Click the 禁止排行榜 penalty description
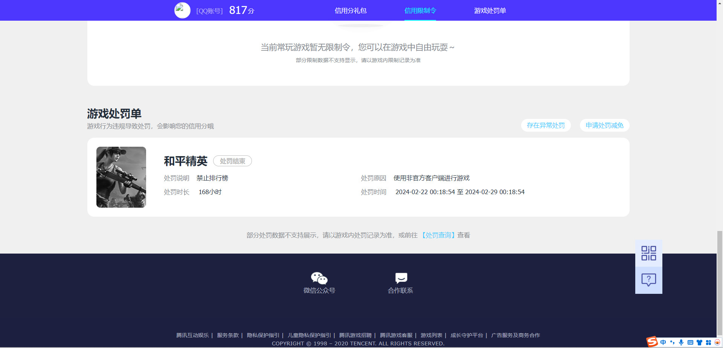Image resolution: width=723 pixels, height=348 pixels. [x=212, y=178]
